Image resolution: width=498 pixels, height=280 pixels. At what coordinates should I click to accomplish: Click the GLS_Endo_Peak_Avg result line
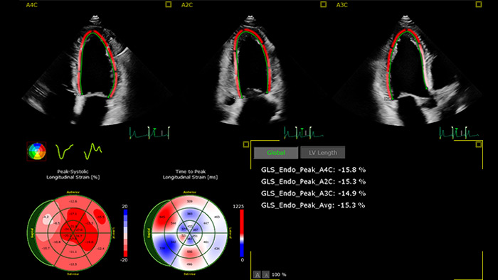click(313, 205)
